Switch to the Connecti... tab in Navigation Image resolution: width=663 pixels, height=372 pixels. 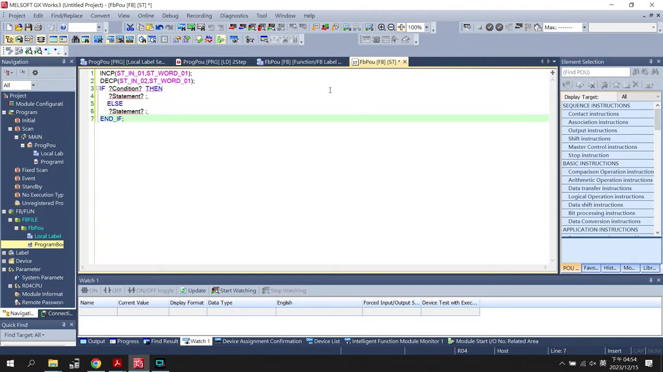(x=57, y=313)
